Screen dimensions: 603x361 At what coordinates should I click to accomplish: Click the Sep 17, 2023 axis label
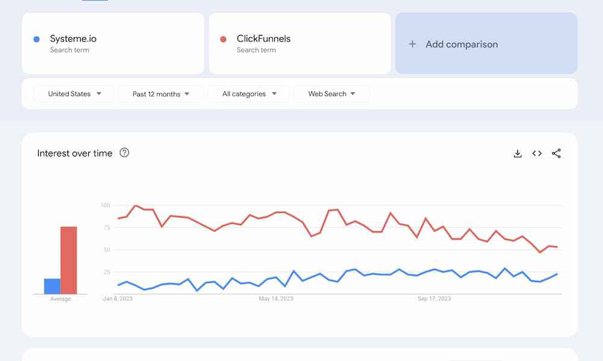pyautogui.click(x=436, y=298)
